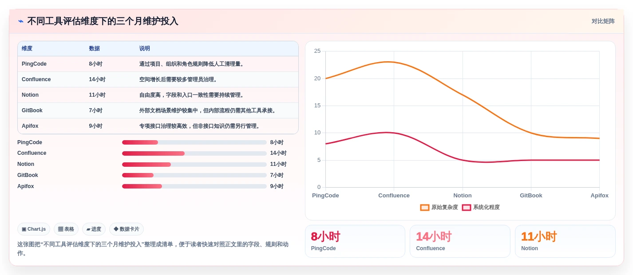
Task: Click the description starting 通过项目、组织和角色规则
Action: 192,64
